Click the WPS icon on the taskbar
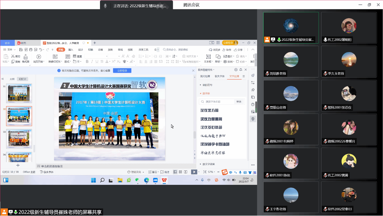Image resolution: width=383 pixels, height=216 pixels. point(164,180)
